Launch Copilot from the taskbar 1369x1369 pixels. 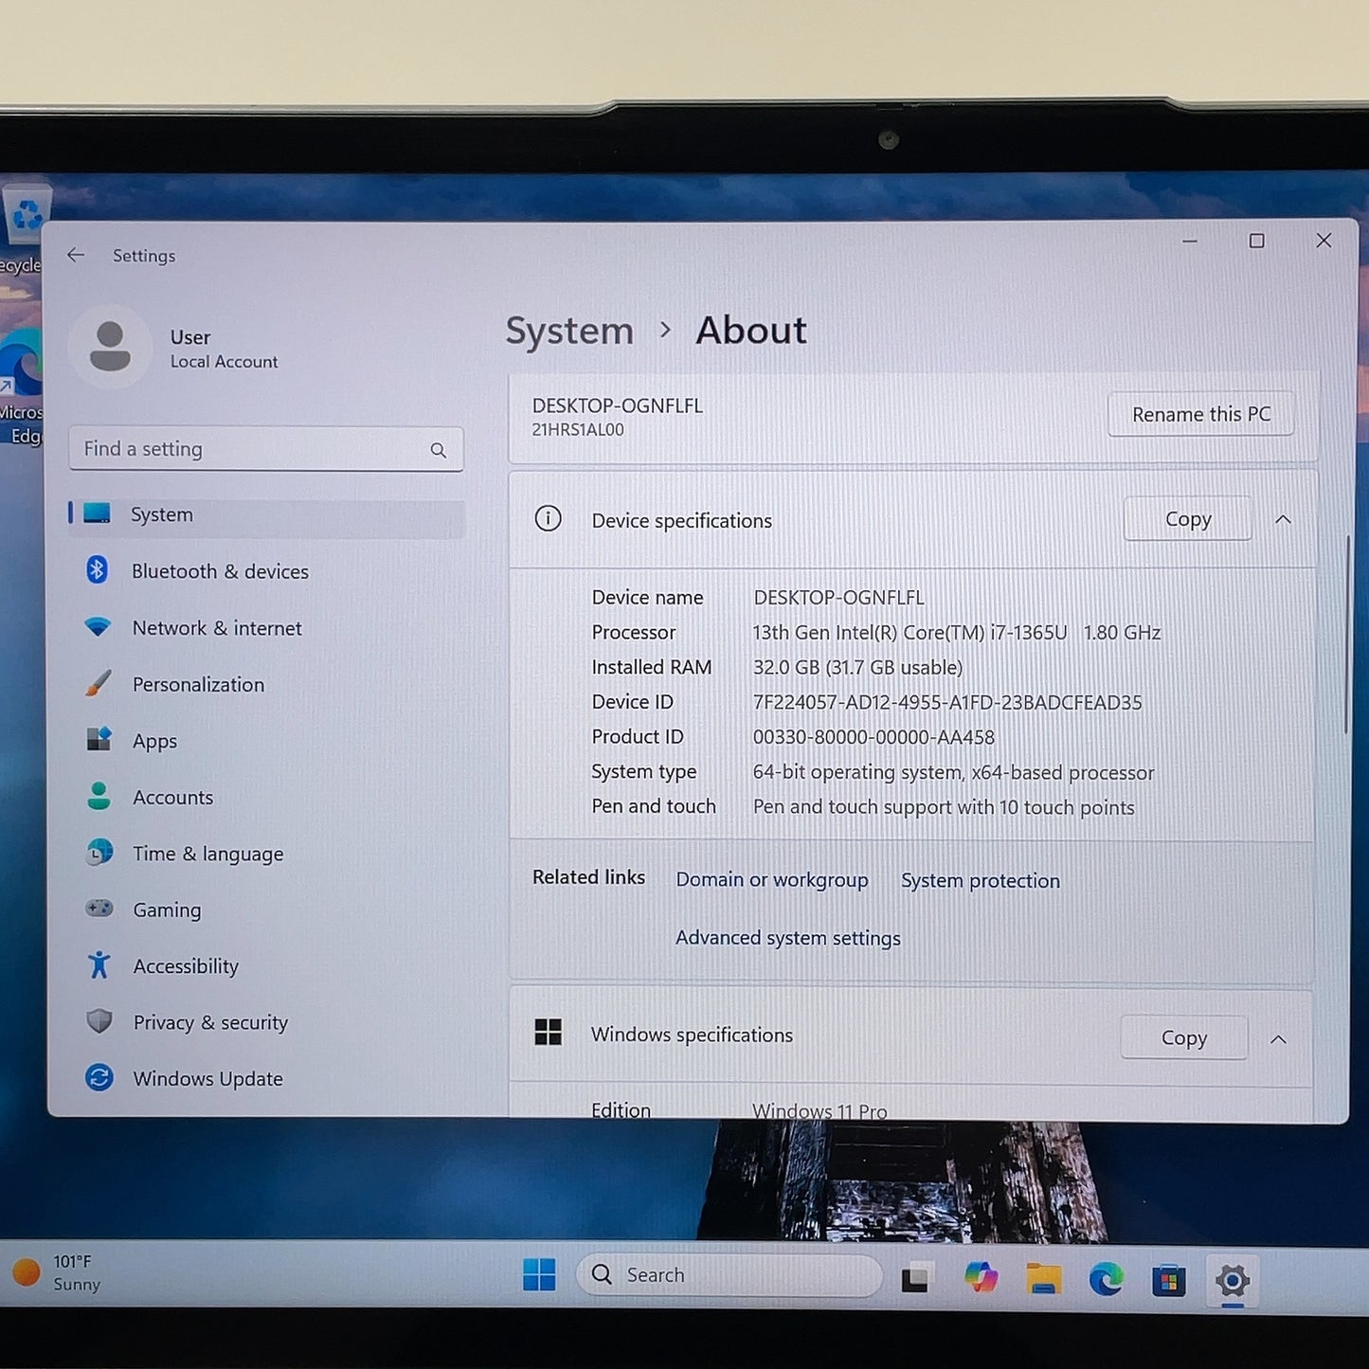(981, 1278)
